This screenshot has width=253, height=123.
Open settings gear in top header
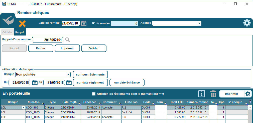click(x=247, y=23)
